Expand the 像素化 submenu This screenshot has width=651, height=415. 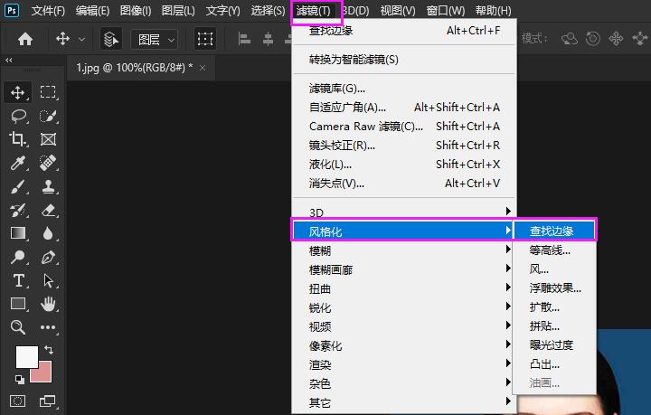tap(403, 345)
